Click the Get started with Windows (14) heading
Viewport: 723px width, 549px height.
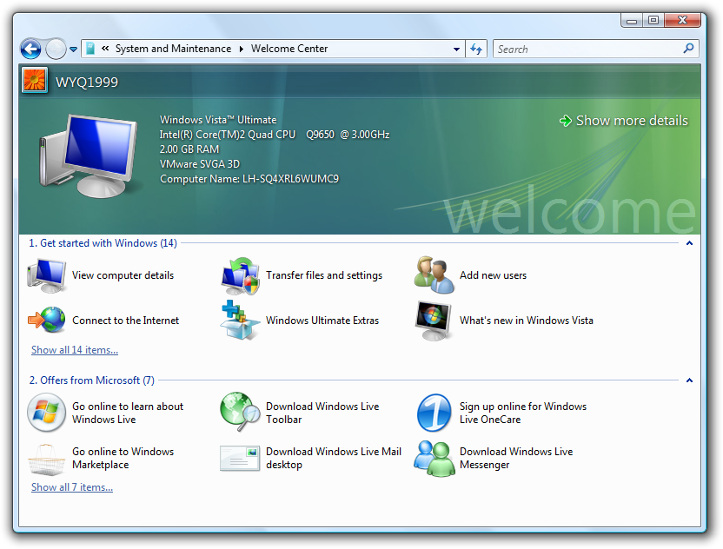(103, 243)
